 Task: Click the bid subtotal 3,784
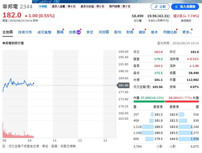138,146
